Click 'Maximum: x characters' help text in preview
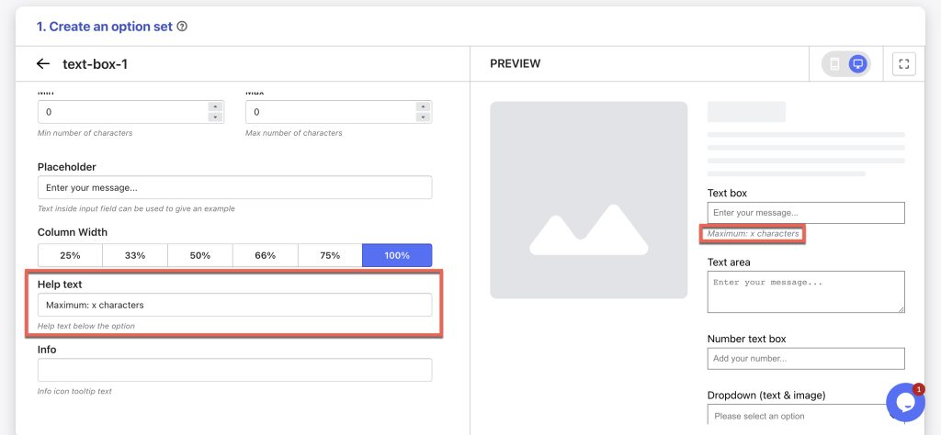This screenshot has height=435, width=941. 754,234
